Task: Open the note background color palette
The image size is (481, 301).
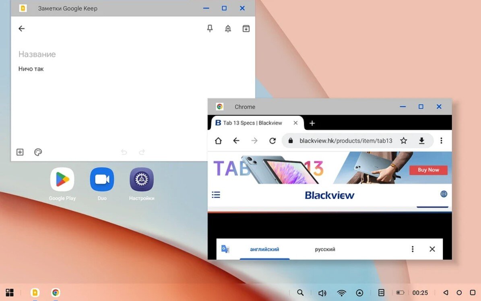Action: 38,152
